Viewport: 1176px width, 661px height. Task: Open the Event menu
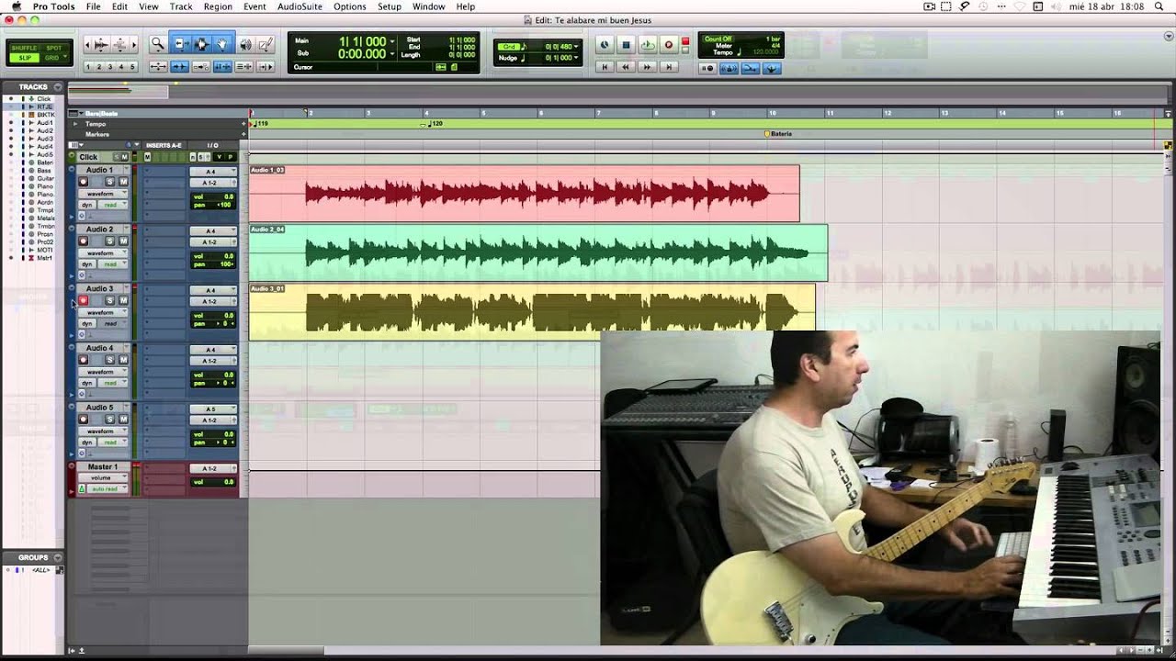(x=254, y=6)
